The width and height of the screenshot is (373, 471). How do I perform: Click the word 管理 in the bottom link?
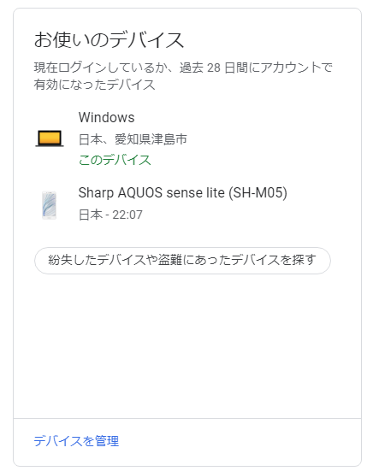point(107,441)
